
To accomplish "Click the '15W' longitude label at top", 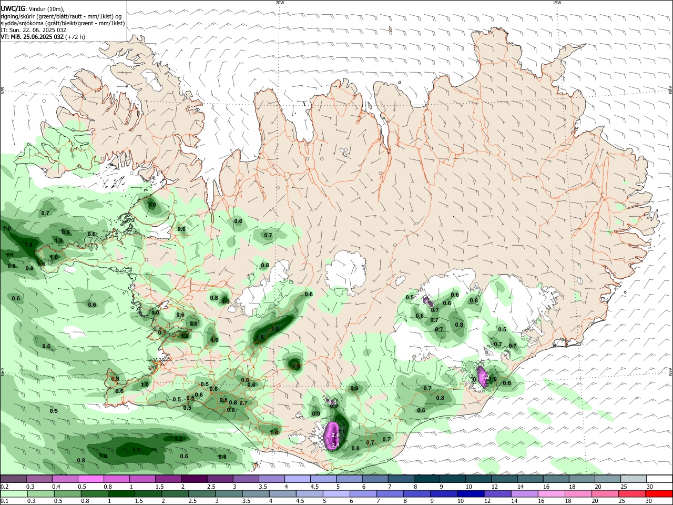I will click(x=557, y=3).
